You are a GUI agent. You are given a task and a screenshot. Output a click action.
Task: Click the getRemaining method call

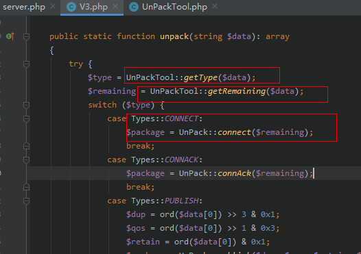click(237, 92)
